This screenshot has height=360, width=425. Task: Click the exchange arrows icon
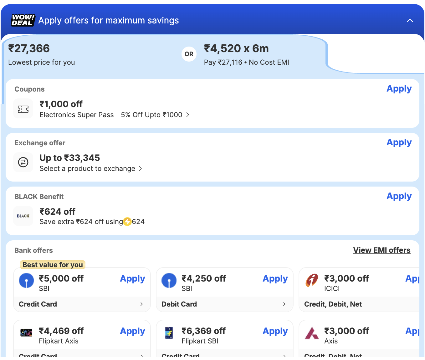(x=23, y=162)
